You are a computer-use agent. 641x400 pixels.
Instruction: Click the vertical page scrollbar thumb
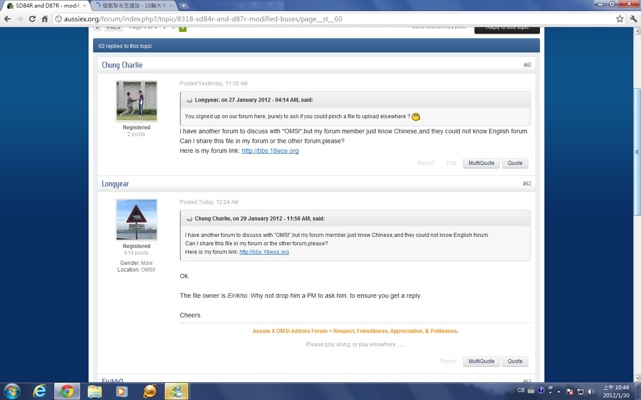coord(637,152)
